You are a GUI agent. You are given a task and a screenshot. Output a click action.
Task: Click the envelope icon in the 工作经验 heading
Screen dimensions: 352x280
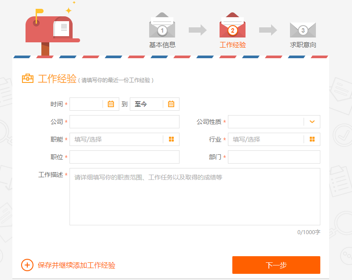(27, 79)
